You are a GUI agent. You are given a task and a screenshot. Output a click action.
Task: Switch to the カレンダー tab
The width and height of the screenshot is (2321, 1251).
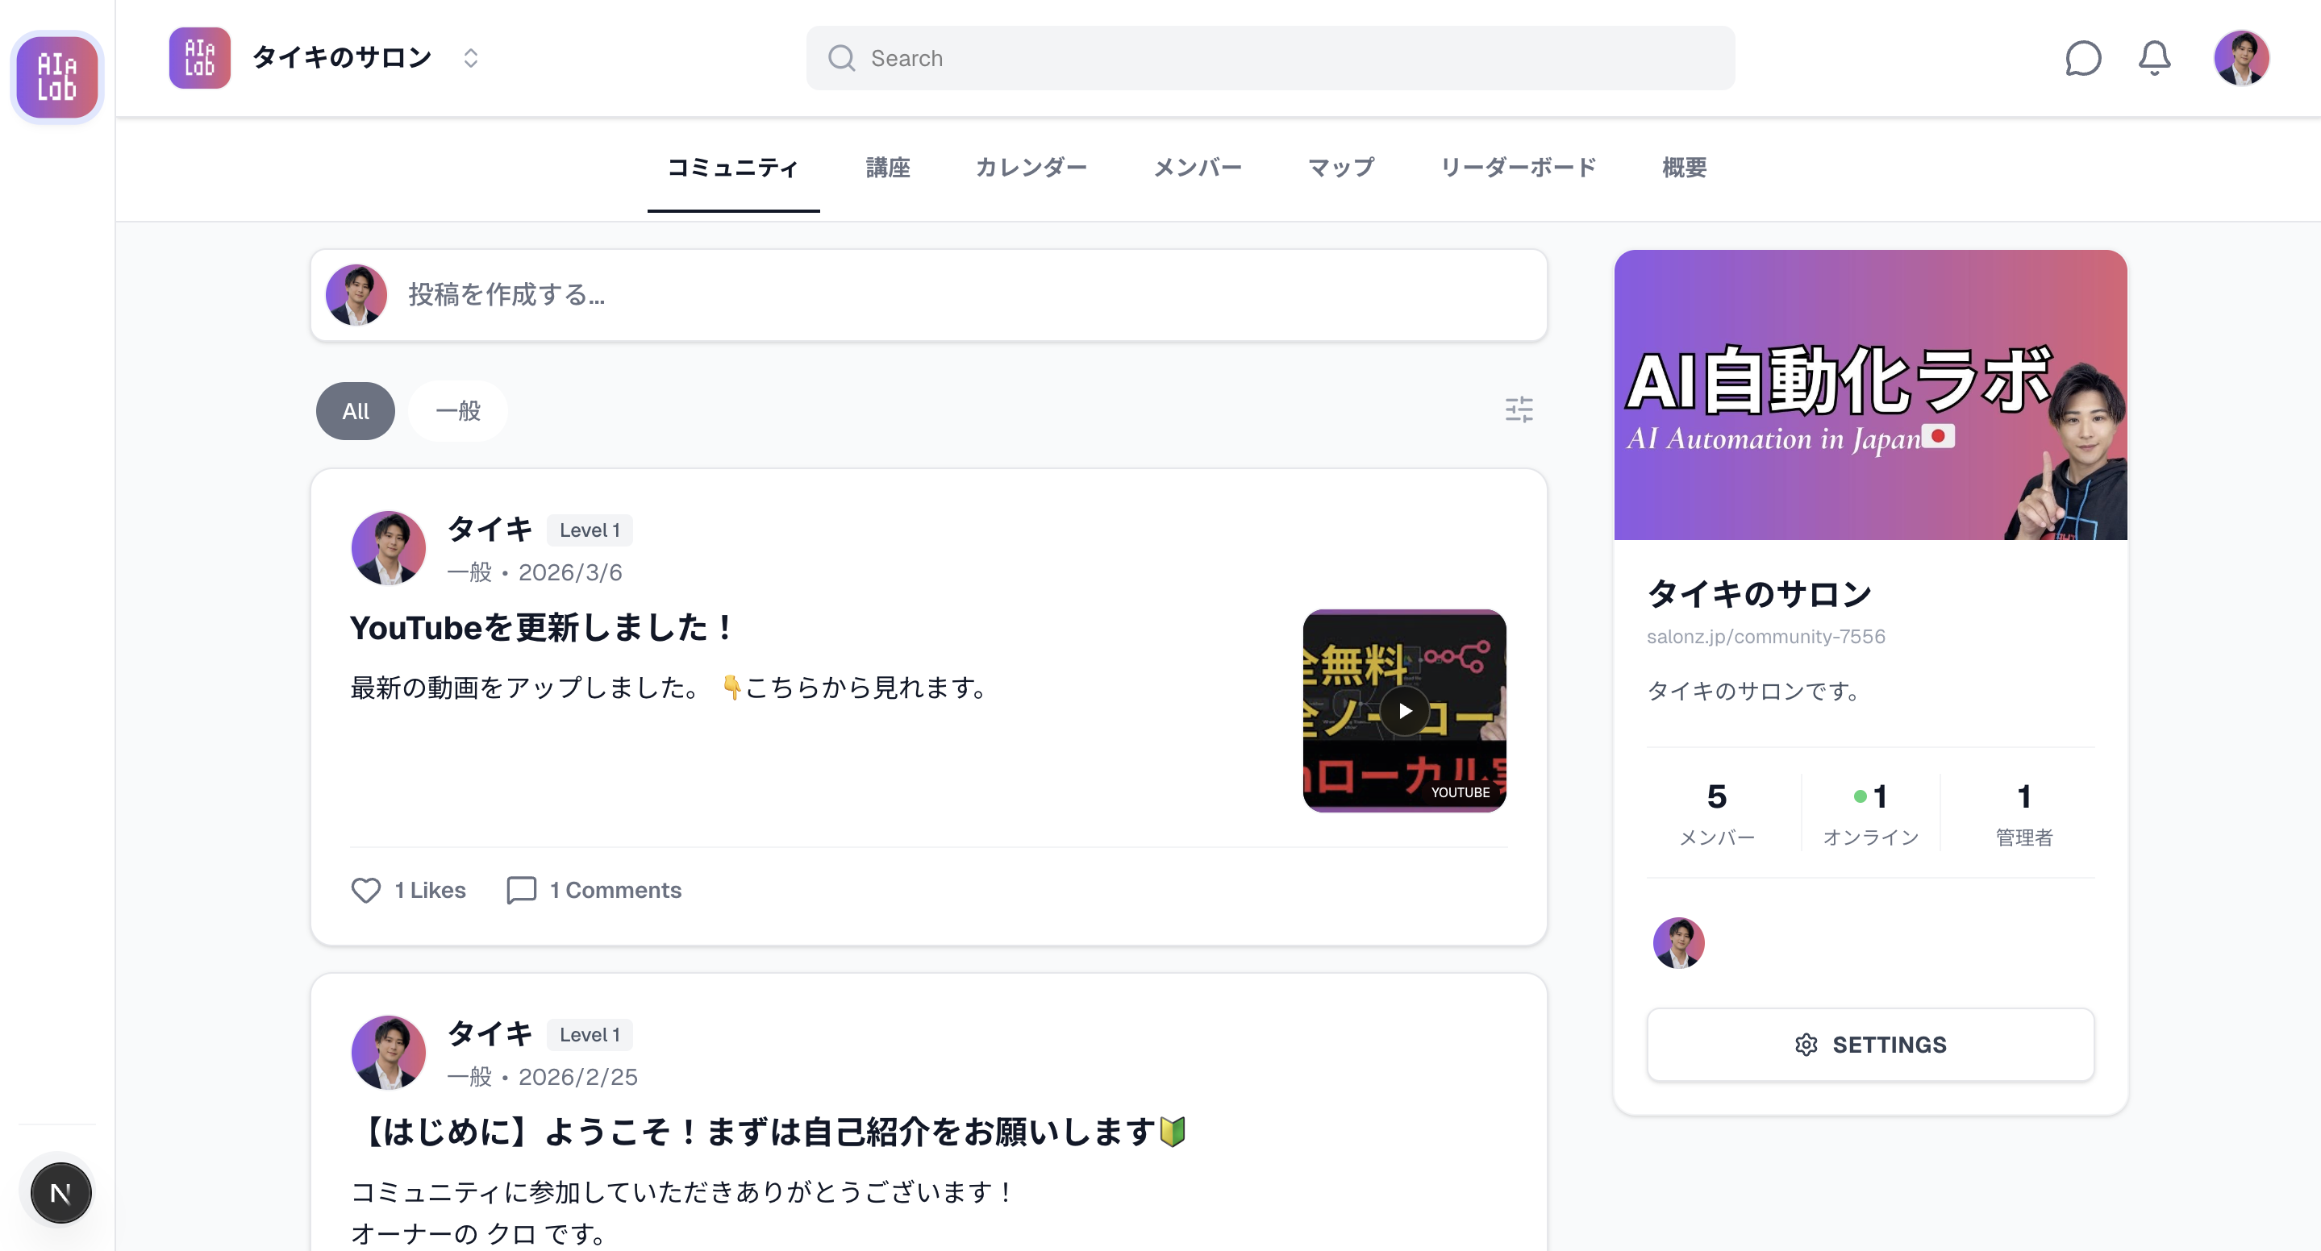[x=1032, y=168]
